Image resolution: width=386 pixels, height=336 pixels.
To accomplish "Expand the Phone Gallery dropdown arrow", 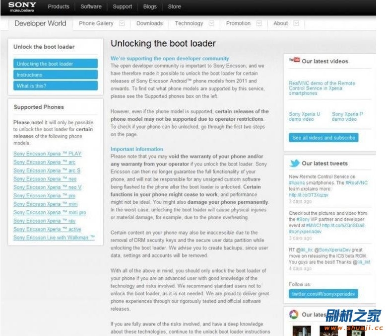I will coord(122,23).
